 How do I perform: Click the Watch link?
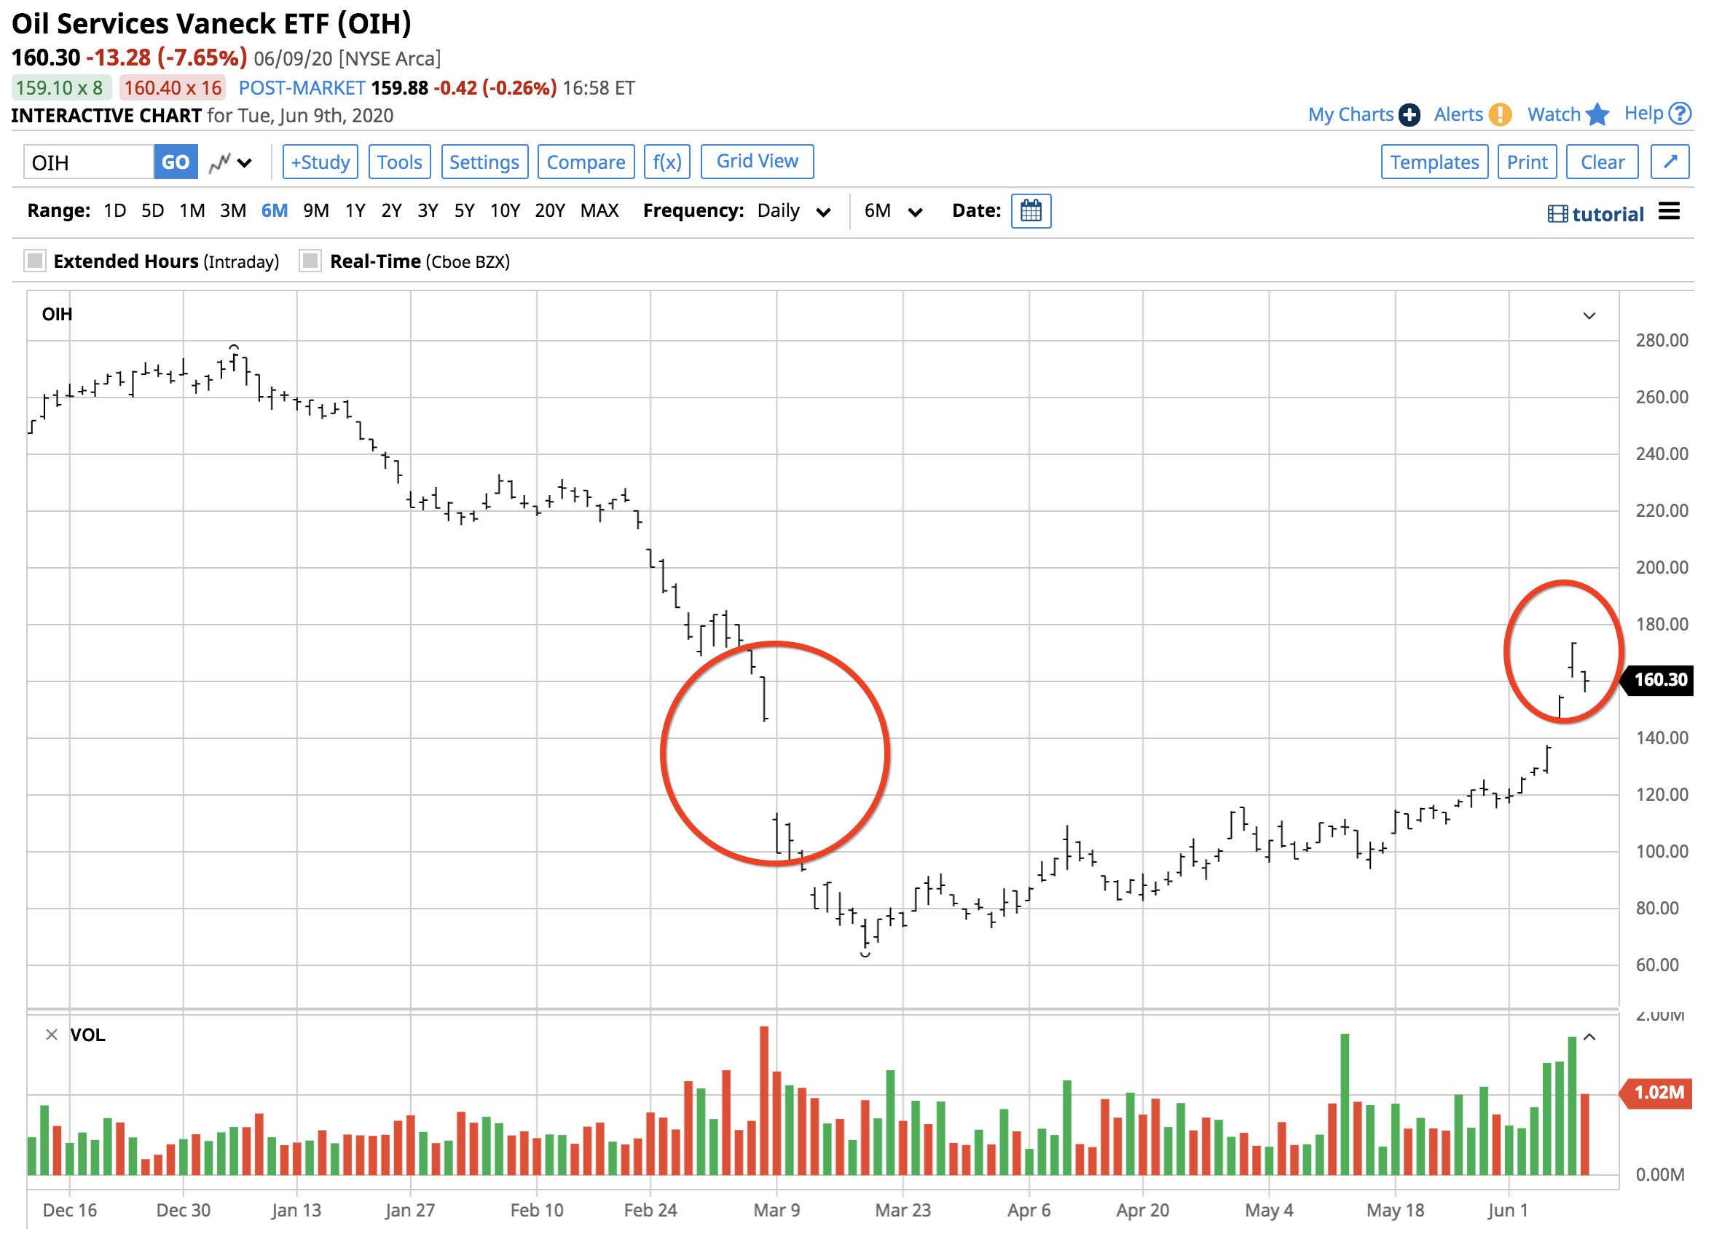coord(1554,114)
